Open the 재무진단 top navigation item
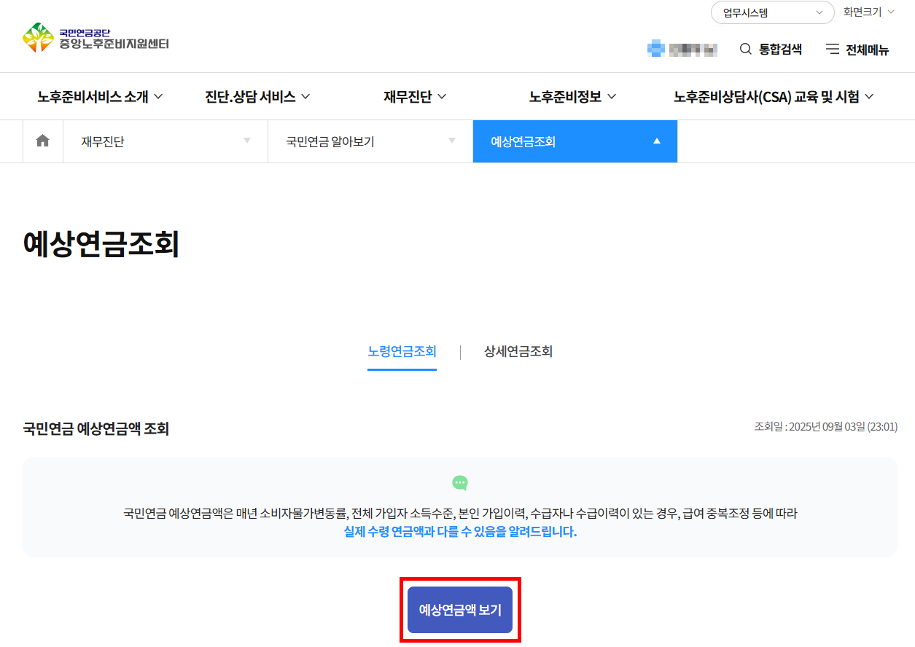Image resolution: width=915 pixels, height=647 pixels. [413, 95]
